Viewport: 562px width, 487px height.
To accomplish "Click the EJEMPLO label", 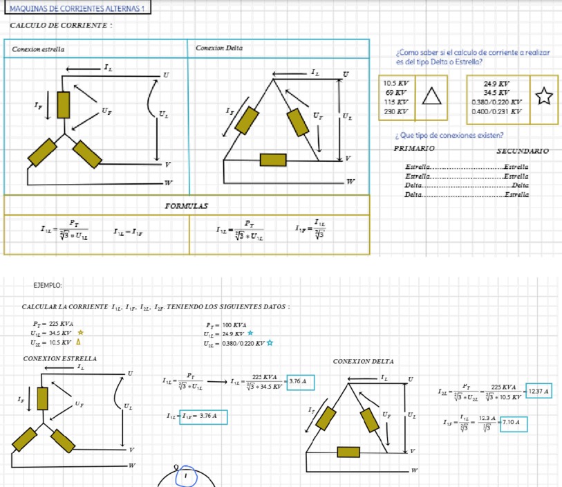I will [x=48, y=285].
